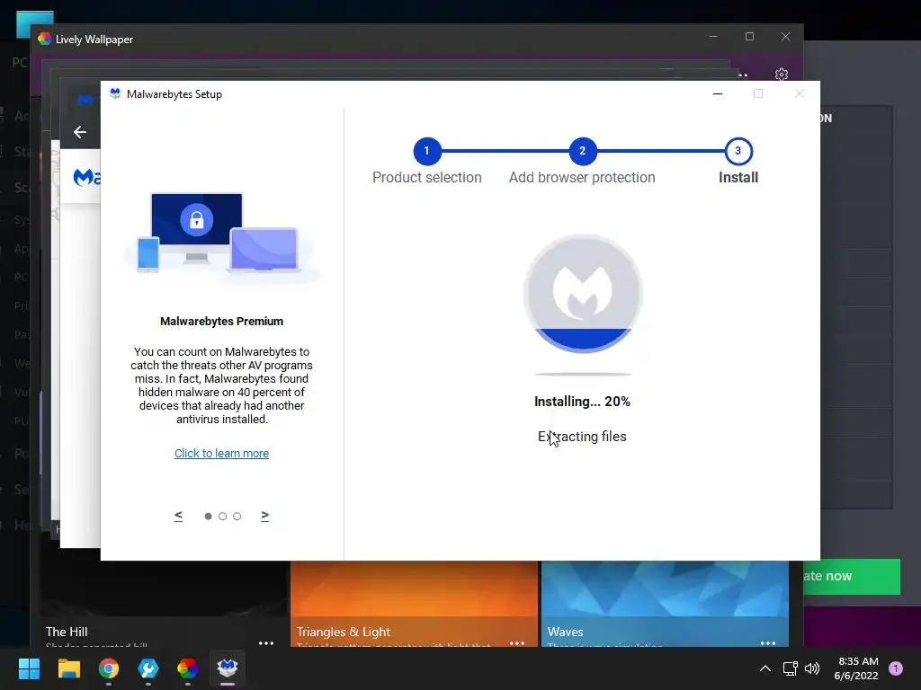Click the Lively Wallpaper app icon in title bar
The width and height of the screenshot is (921, 690).
[45, 40]
